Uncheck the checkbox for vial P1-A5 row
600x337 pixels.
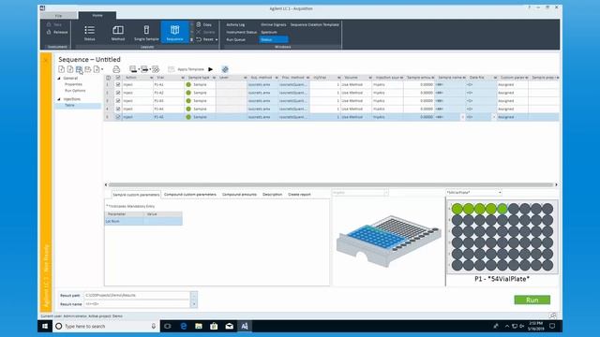coord(118,117)
